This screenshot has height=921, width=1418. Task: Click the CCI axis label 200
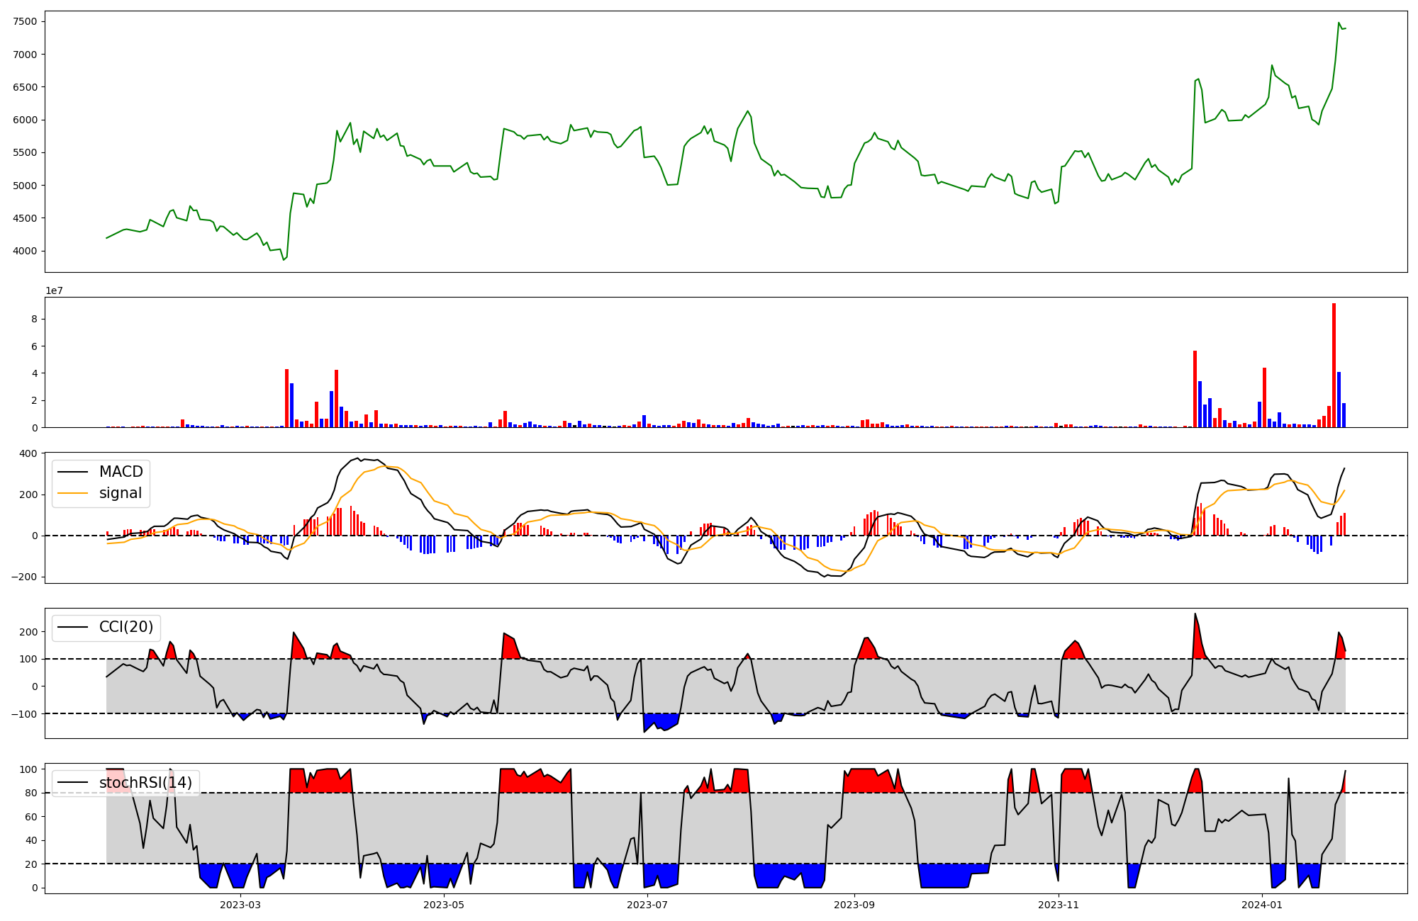click(x=29, y=632)
